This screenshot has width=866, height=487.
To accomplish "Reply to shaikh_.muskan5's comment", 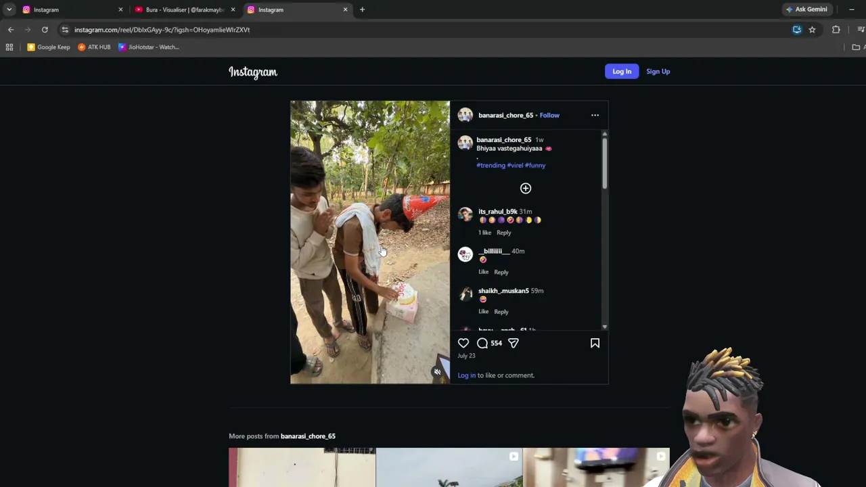I will (501, 312).
